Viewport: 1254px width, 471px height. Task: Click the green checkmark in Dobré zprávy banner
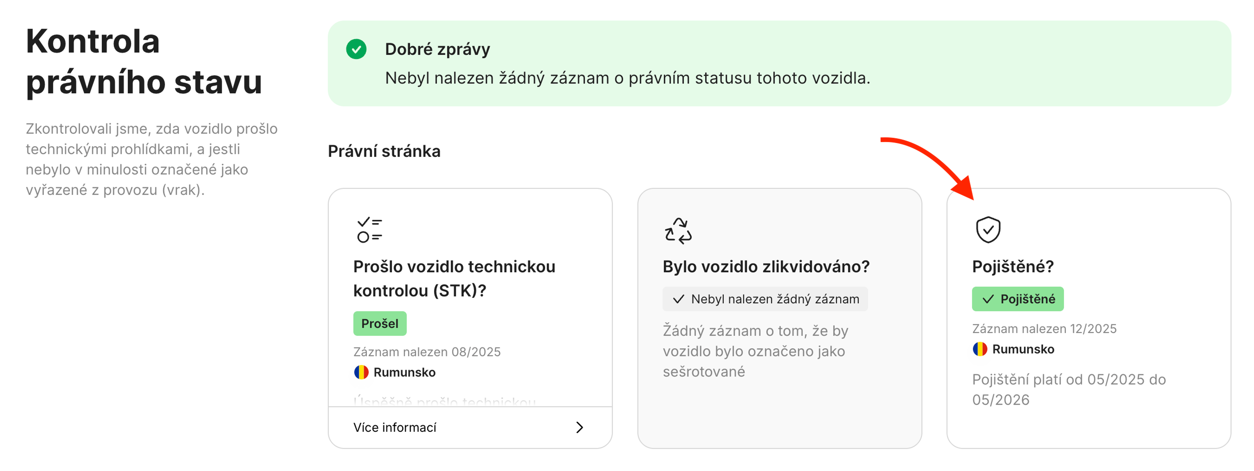pos(357,49)
